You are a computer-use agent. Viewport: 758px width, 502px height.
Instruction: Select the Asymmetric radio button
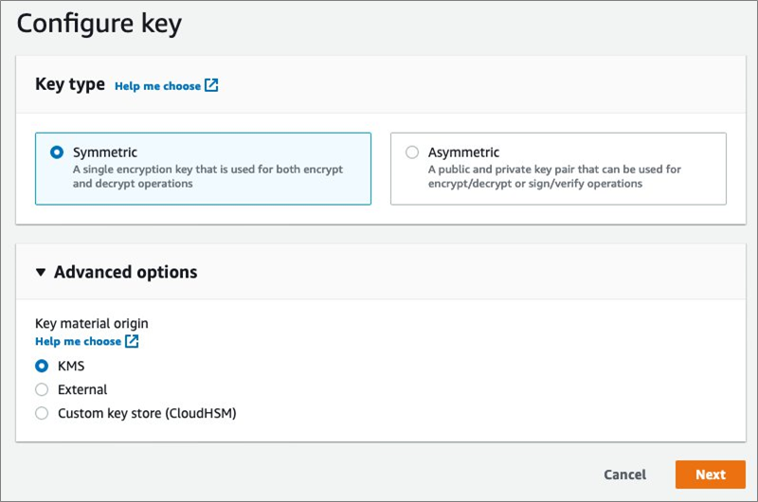412,152
